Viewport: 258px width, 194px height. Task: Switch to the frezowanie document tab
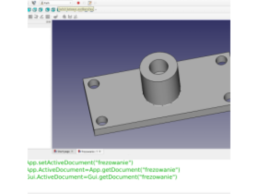point(88,151)
